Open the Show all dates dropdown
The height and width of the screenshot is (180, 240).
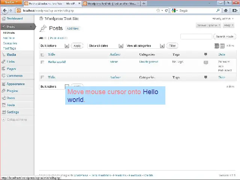[105, 46]
